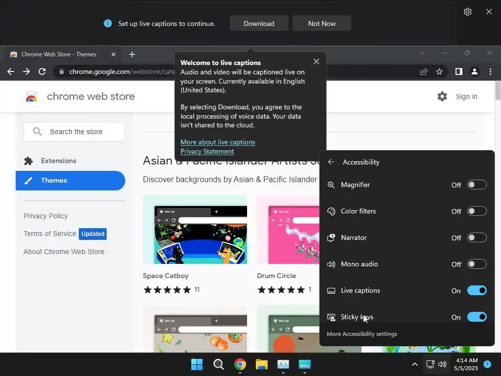Close the Chrome Web Store tab

click(x=113, y=54)
